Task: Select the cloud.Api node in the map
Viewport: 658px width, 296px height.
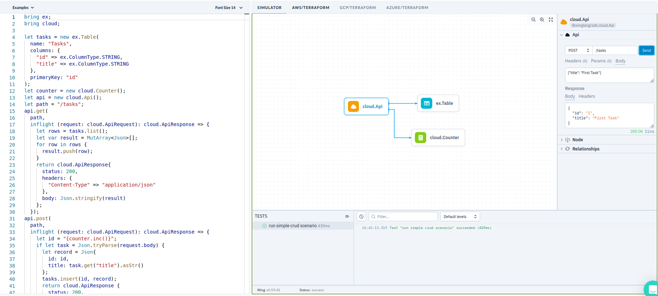Action: (x=366, y=106)
